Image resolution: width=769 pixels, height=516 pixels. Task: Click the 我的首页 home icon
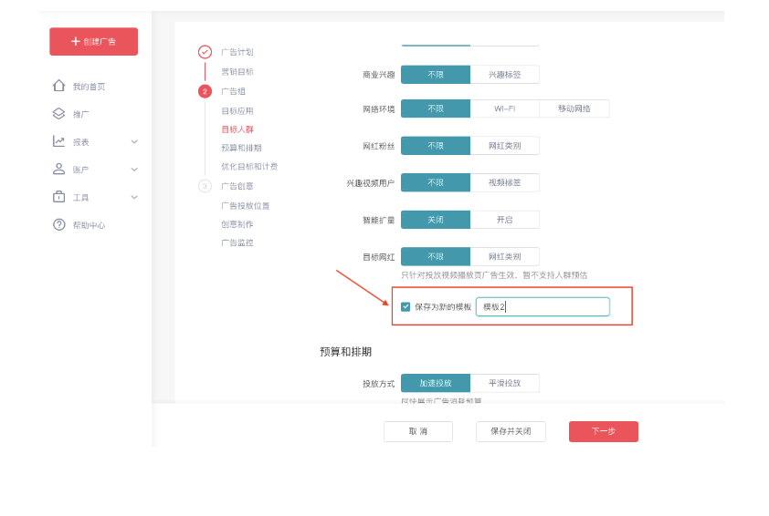click(x=59, y=86)
